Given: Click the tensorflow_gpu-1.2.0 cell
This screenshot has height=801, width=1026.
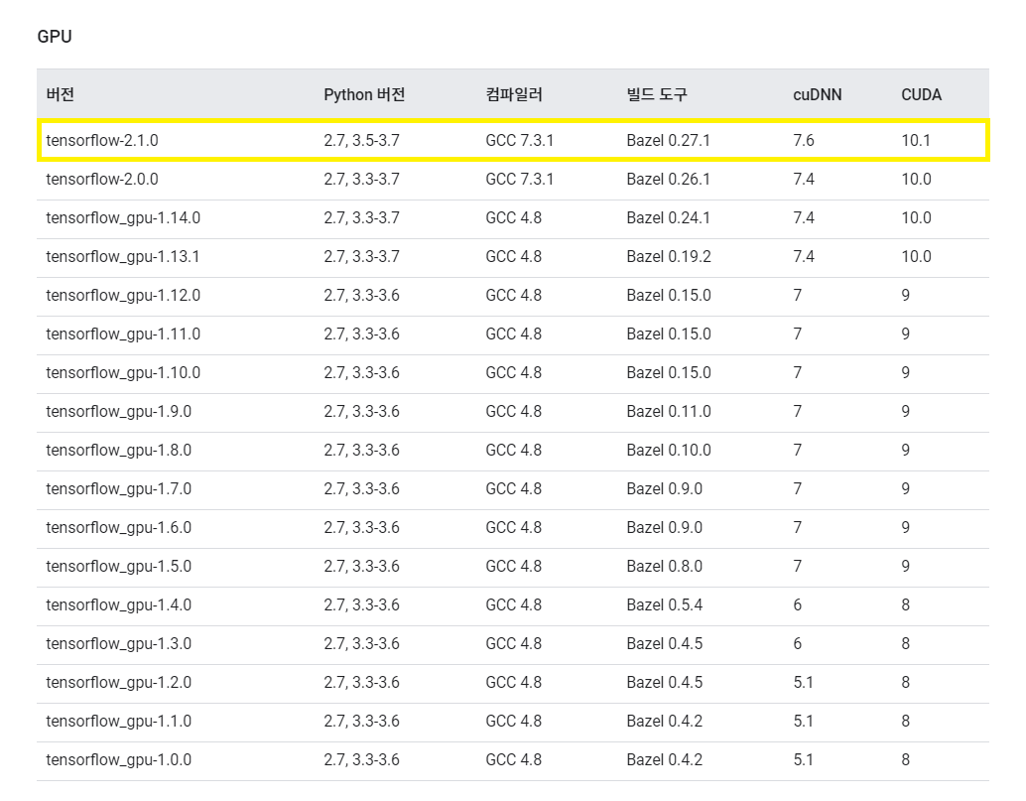Looking at the screenshot, I should pyautogui.click(x=118, y=681).
